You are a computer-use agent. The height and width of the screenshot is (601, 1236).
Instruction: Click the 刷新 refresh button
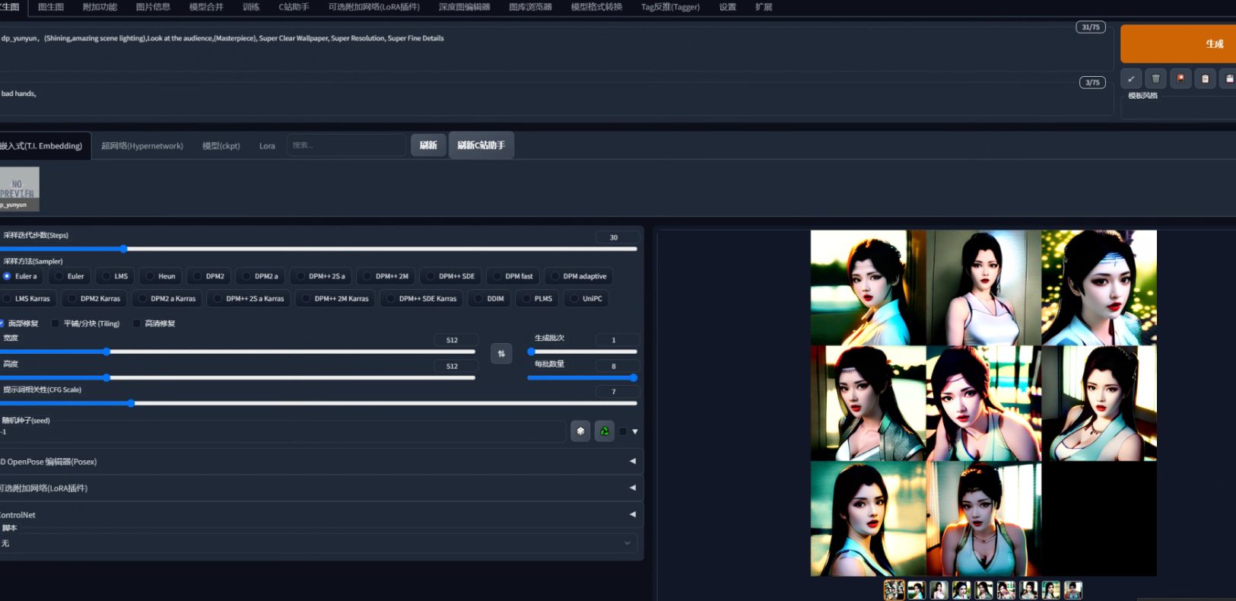tap(428, 145)
